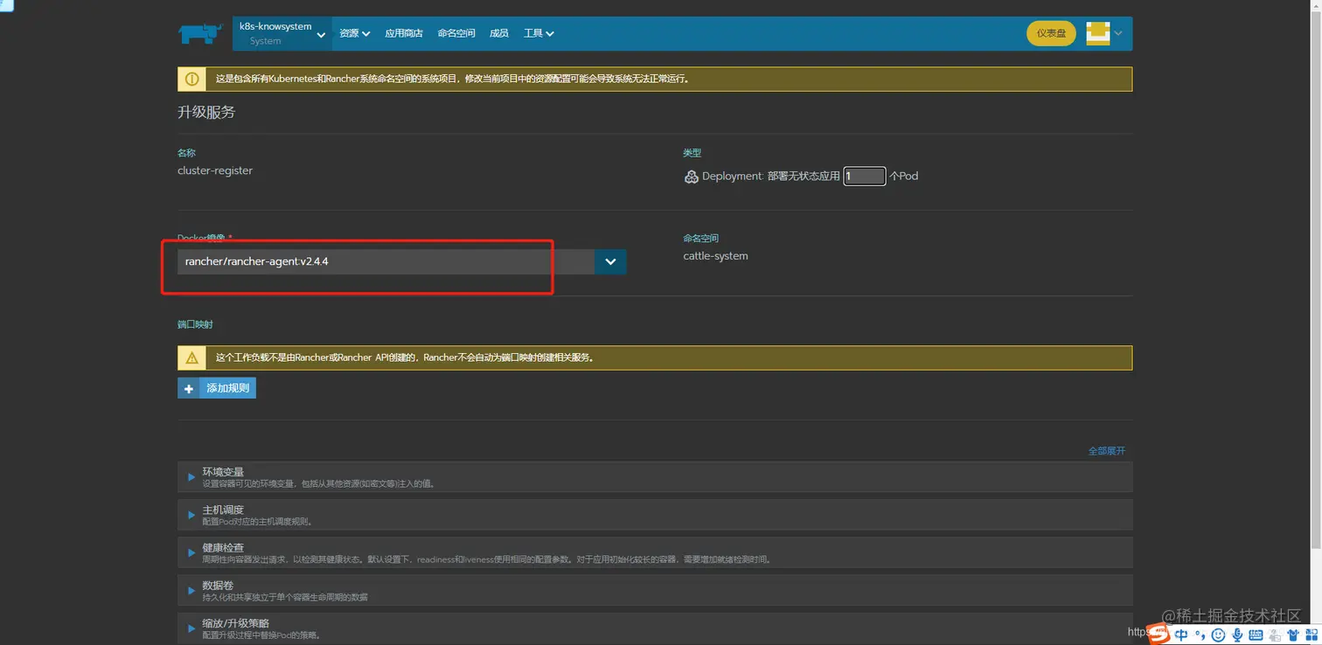Expand the 缩放/升级策略 section
1322x645 pixels.
[x=655, y=628]
